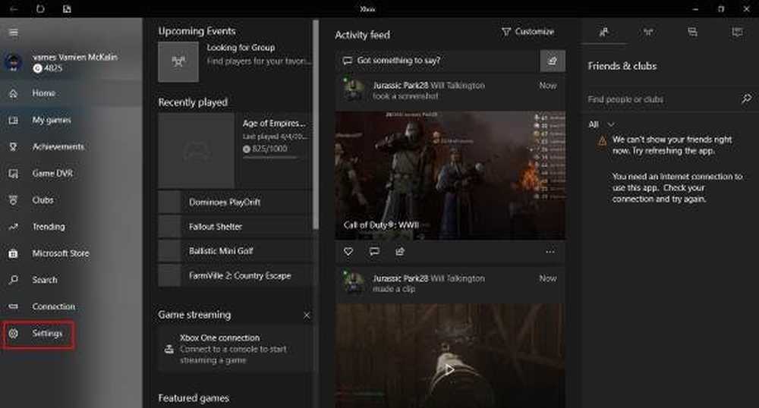759x408 pixels.
Task: Click Customize filter button in Activity feed
Action: [x=528, y=32]
